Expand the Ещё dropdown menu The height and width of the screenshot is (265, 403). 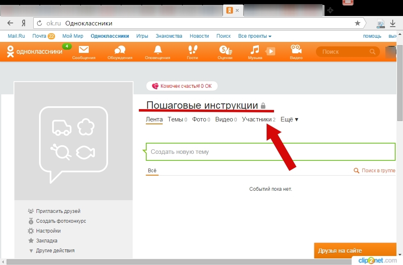tap(289, 119)
